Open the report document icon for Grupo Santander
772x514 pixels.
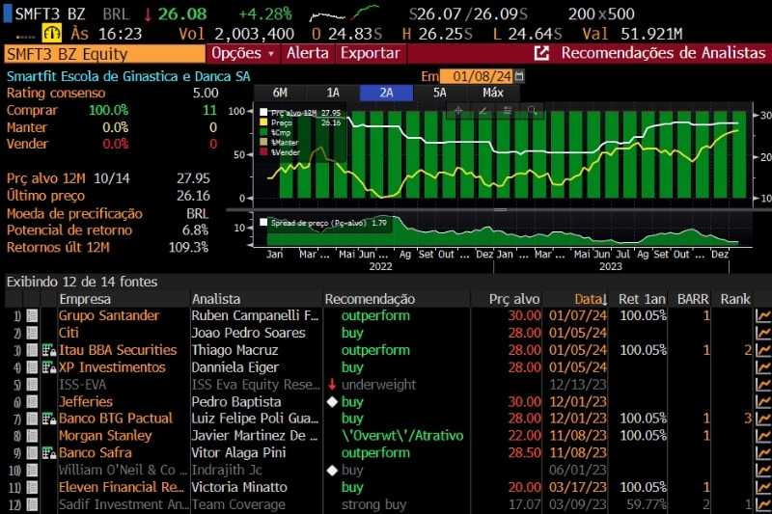coord(32,315)
